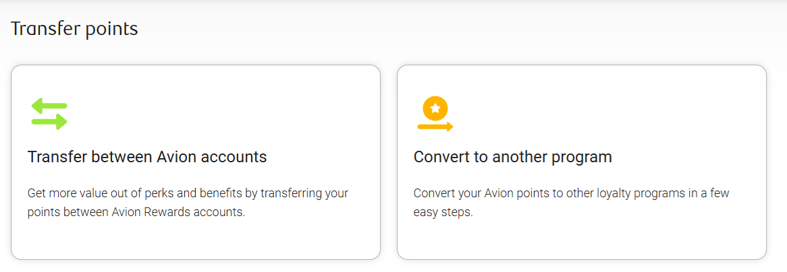787x272 pixels.
Task: Click the left-pointing green arrow
Action: 49,106
